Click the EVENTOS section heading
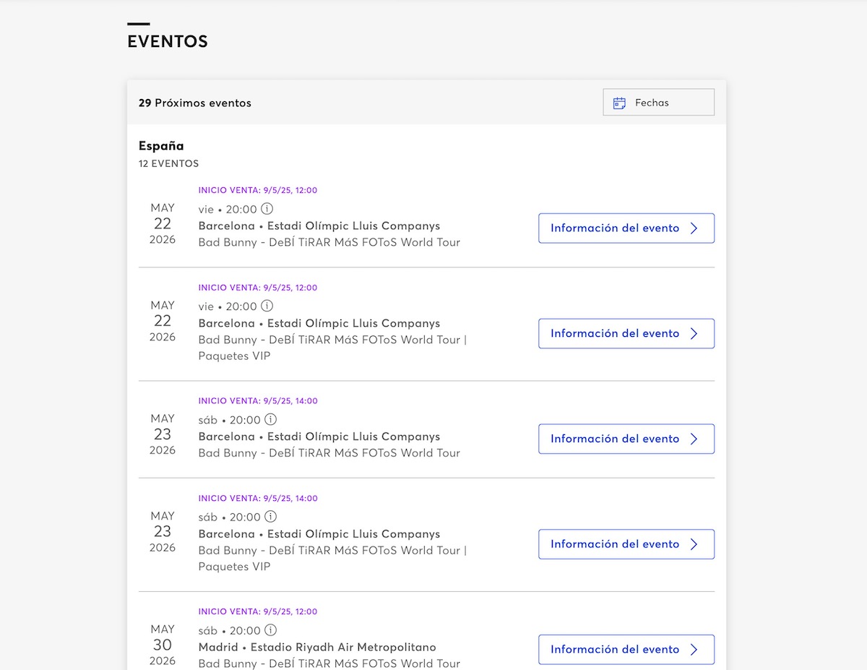 [x=168, y=42]
